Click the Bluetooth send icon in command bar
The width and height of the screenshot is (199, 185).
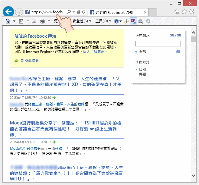coord(126,21)
